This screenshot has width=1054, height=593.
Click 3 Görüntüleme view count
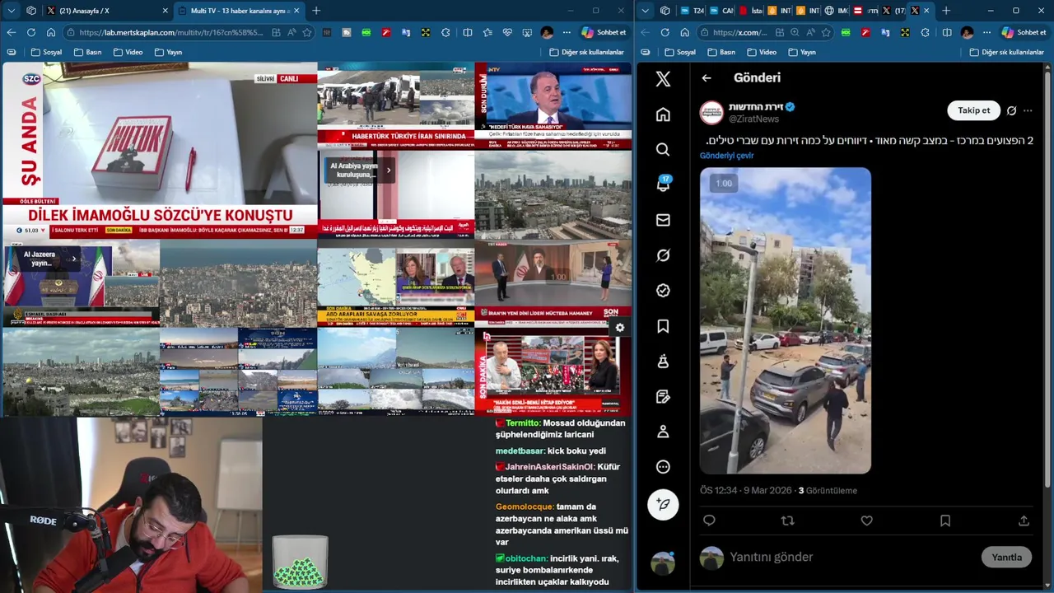click(828, 490)
